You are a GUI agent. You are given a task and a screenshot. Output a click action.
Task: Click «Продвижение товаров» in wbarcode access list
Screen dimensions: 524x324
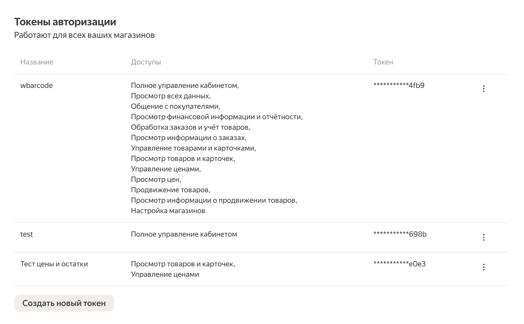(x=171, y=189)
